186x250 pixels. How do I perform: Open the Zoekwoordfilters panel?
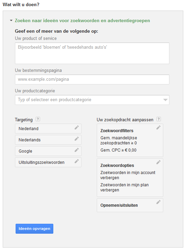(130, 140)
